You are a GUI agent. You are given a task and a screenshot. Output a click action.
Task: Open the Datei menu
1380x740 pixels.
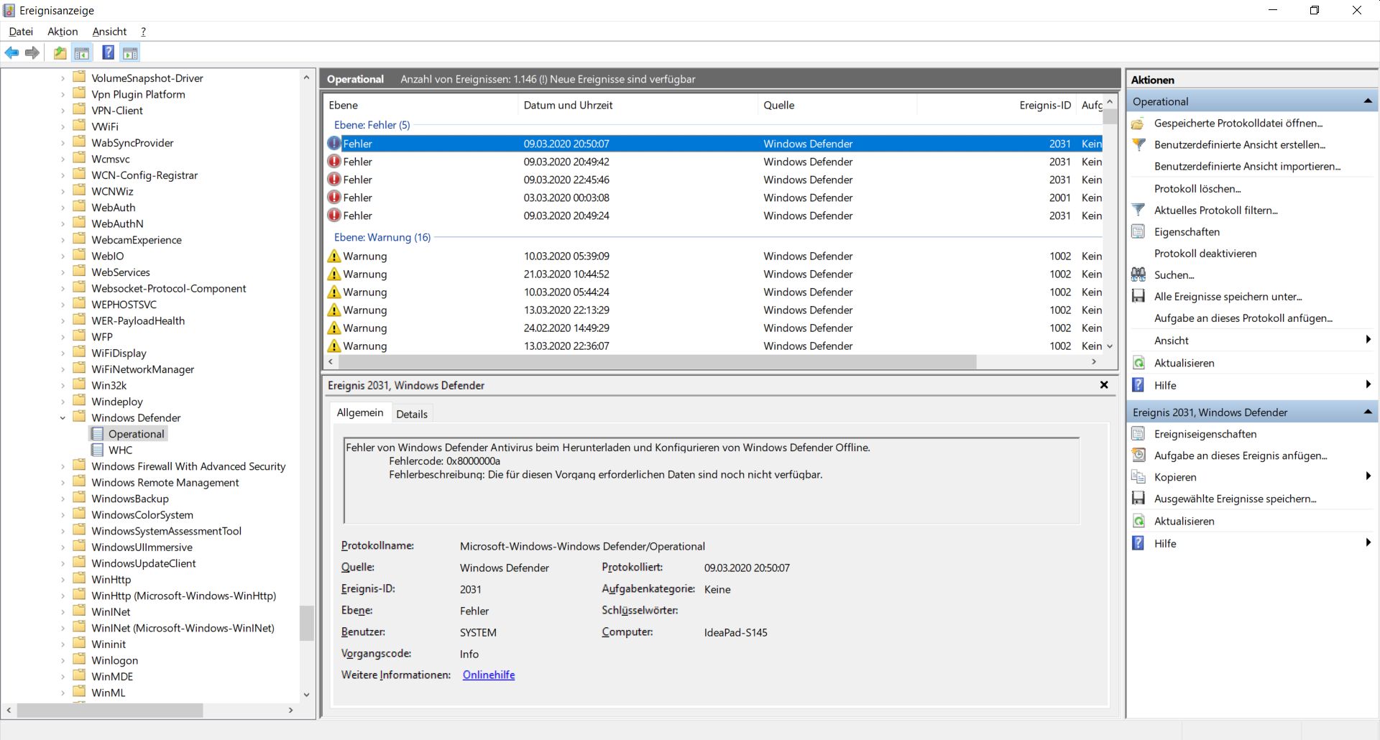click(21, 32)
